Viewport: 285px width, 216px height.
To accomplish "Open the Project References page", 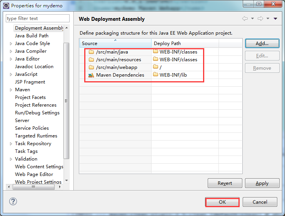I will click(x=36, y=105).
